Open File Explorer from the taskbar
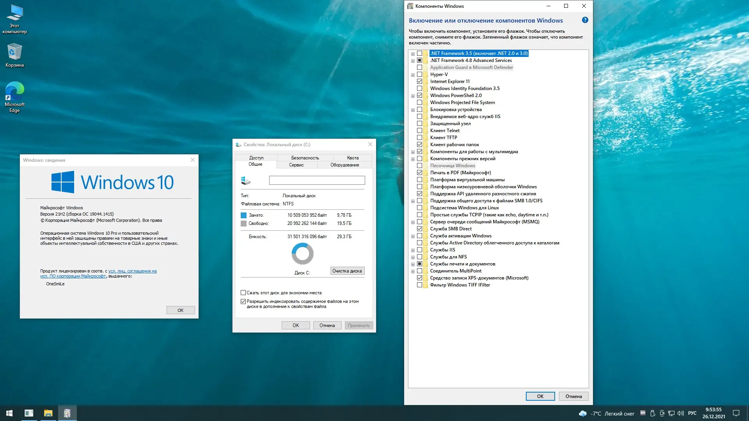Image resolution: width=749 pixels, height=421 pixels. coord(48,413)
